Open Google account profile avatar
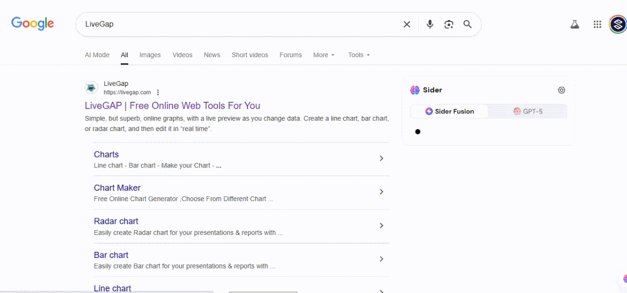 tap(617, 25)
